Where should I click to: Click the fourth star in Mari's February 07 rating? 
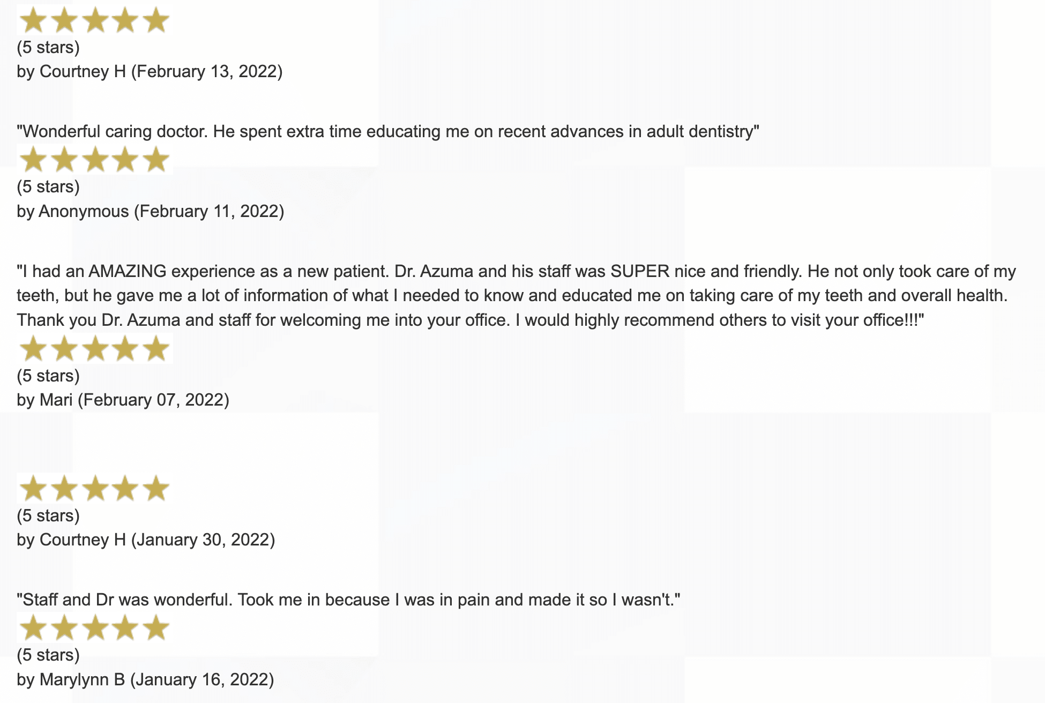pyautogui.click(x=125, y=349)
